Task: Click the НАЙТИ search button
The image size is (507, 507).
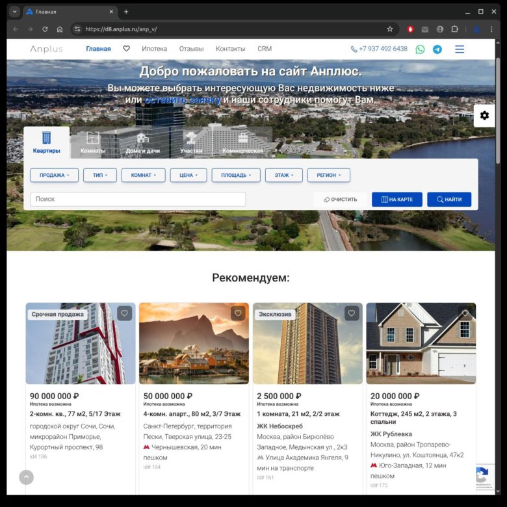Action: (449, 200)
